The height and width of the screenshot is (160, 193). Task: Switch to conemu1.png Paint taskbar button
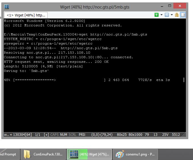click(135, 154)
